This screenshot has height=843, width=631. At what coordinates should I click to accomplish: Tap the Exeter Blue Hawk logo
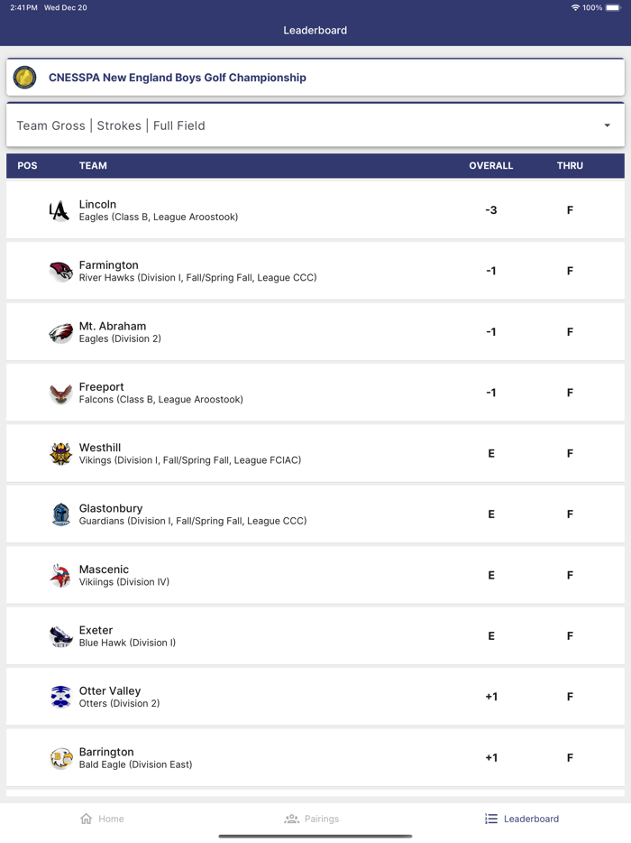pos(60,635)
